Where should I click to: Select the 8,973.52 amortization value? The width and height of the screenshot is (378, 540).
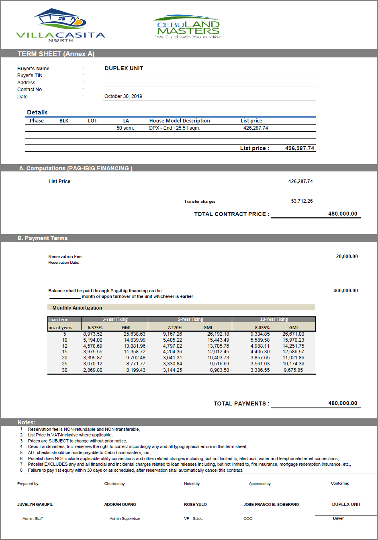pos(93,334)
